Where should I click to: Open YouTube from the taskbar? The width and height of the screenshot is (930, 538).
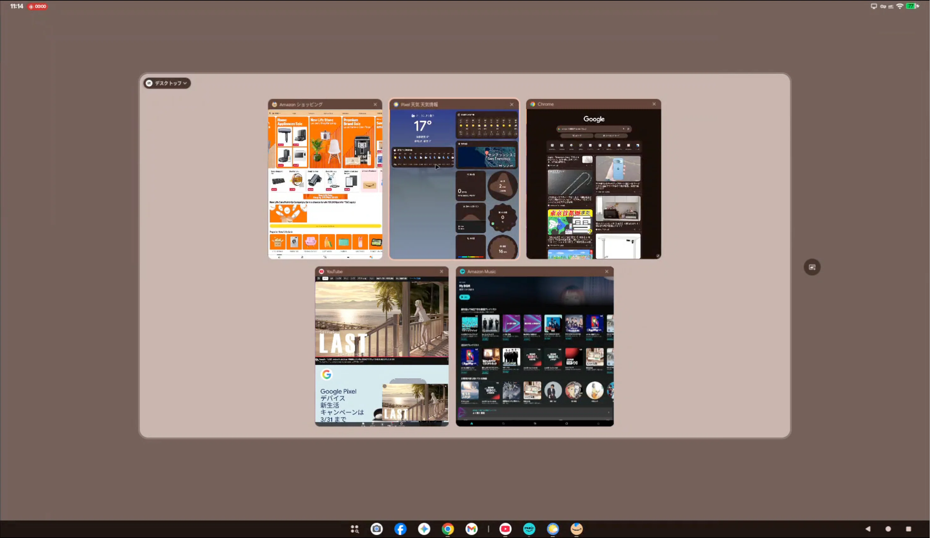click(x=505, y=529)
